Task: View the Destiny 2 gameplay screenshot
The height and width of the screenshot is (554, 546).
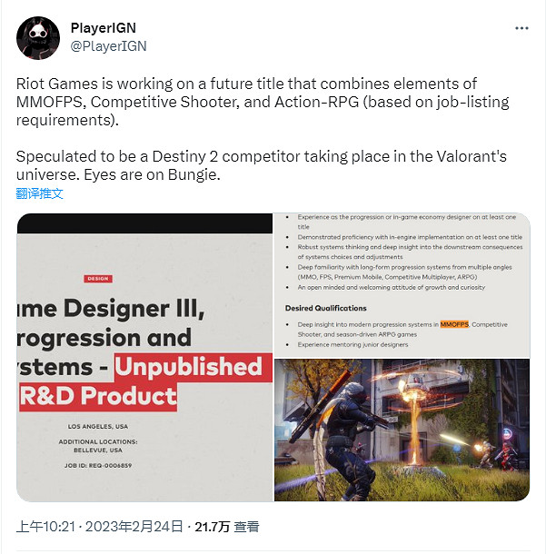Action: coord(402,430)
